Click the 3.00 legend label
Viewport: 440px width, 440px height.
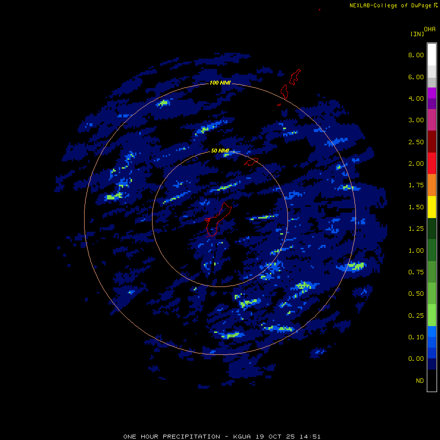tap(416, 120)
